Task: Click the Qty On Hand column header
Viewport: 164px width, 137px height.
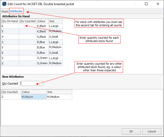Action: [x=10, y=21]
